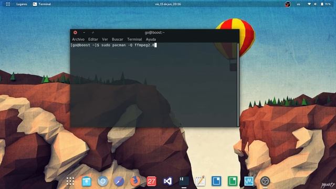Minimize the go@boost terminal window
This screenshot has width=336, height=189.
point(84,33)
